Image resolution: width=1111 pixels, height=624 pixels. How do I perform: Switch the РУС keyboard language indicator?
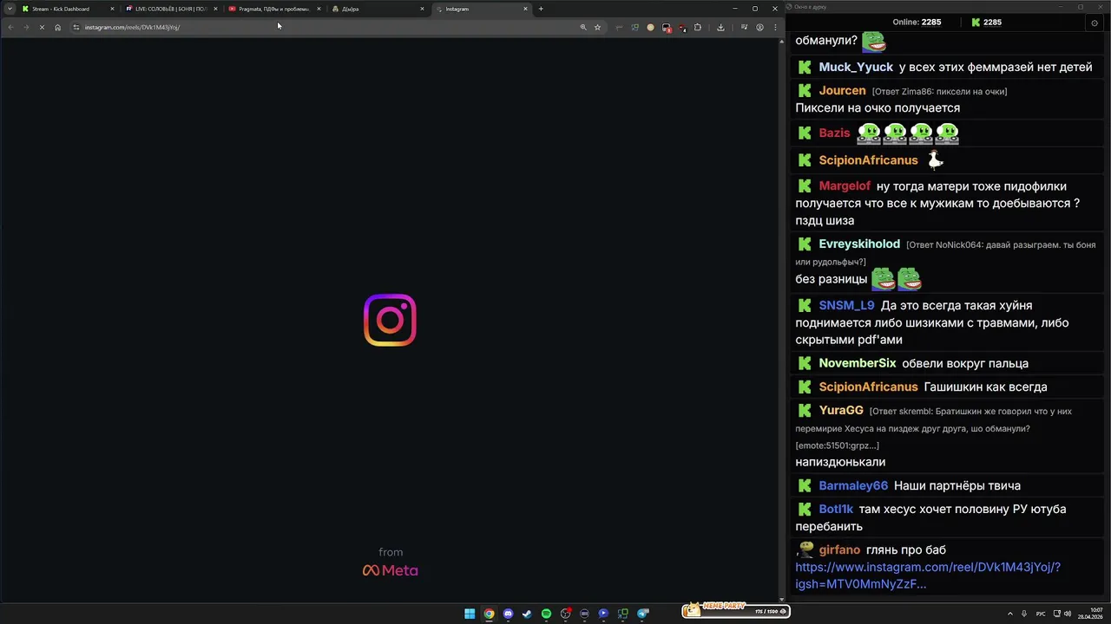tap(1041, 614)
